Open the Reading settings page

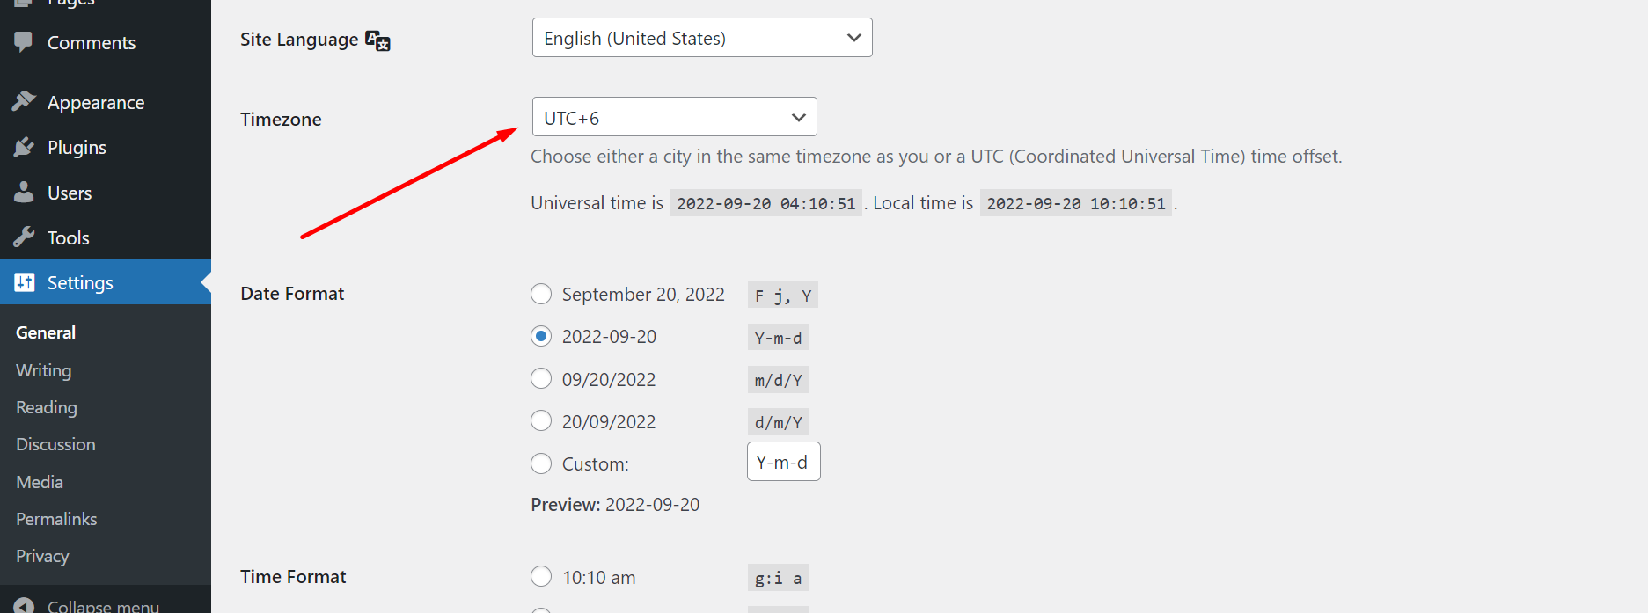[47, 407]
